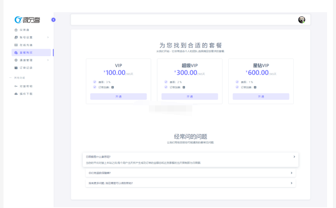Click the check icon beside 订单加费 in 星钻VIP card
Image resolution: width=336 pixels, height=208 pixels.
237,87
